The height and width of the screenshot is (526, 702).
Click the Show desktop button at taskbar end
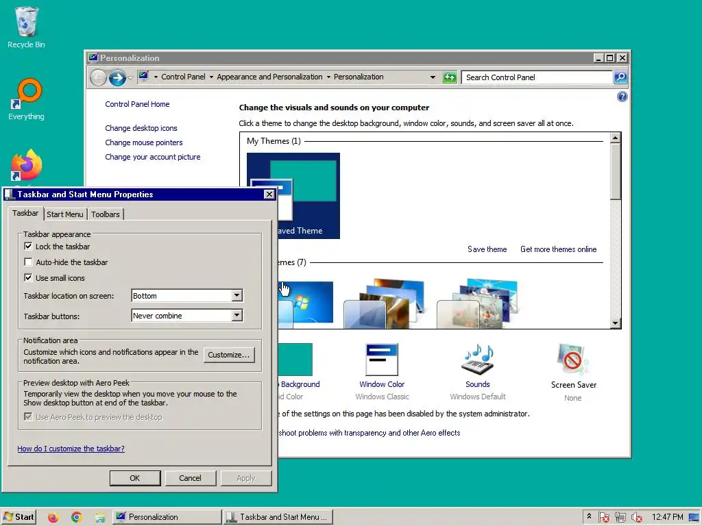pyautogui.click(x=694, y=517)
